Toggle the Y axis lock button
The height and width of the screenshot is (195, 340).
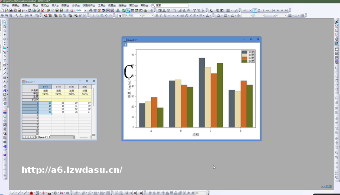click(x=255, y=10)
